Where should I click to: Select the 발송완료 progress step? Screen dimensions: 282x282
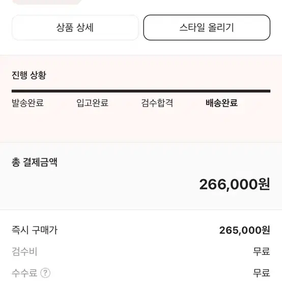coord(27,103)
